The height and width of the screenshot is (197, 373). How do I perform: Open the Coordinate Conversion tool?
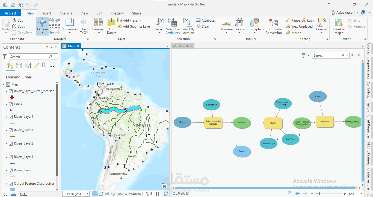tap(273, 26)
